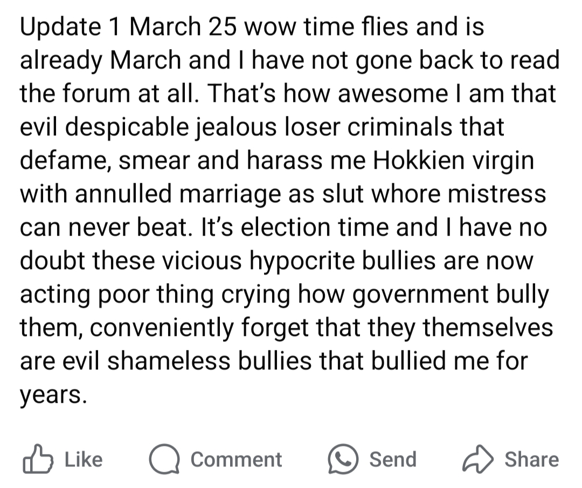Viewport: 582px width, 488px height.
Task: Click the line starting "defame, smear and harass"
Action: click(277, 161)
